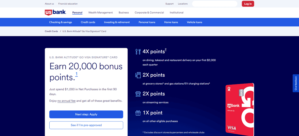Image resolution: width=299 pixels, height=136 pixels.
Task: Click the 'on dining, takeout and restaurant delivery' text
Action: pyautogui.click(x=179, y=62)
